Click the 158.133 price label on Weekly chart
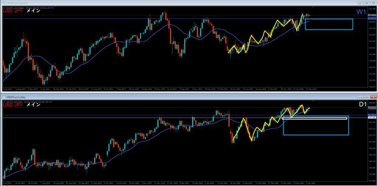Viewport: 378px width, 186px height. click(x=372, y=18)
